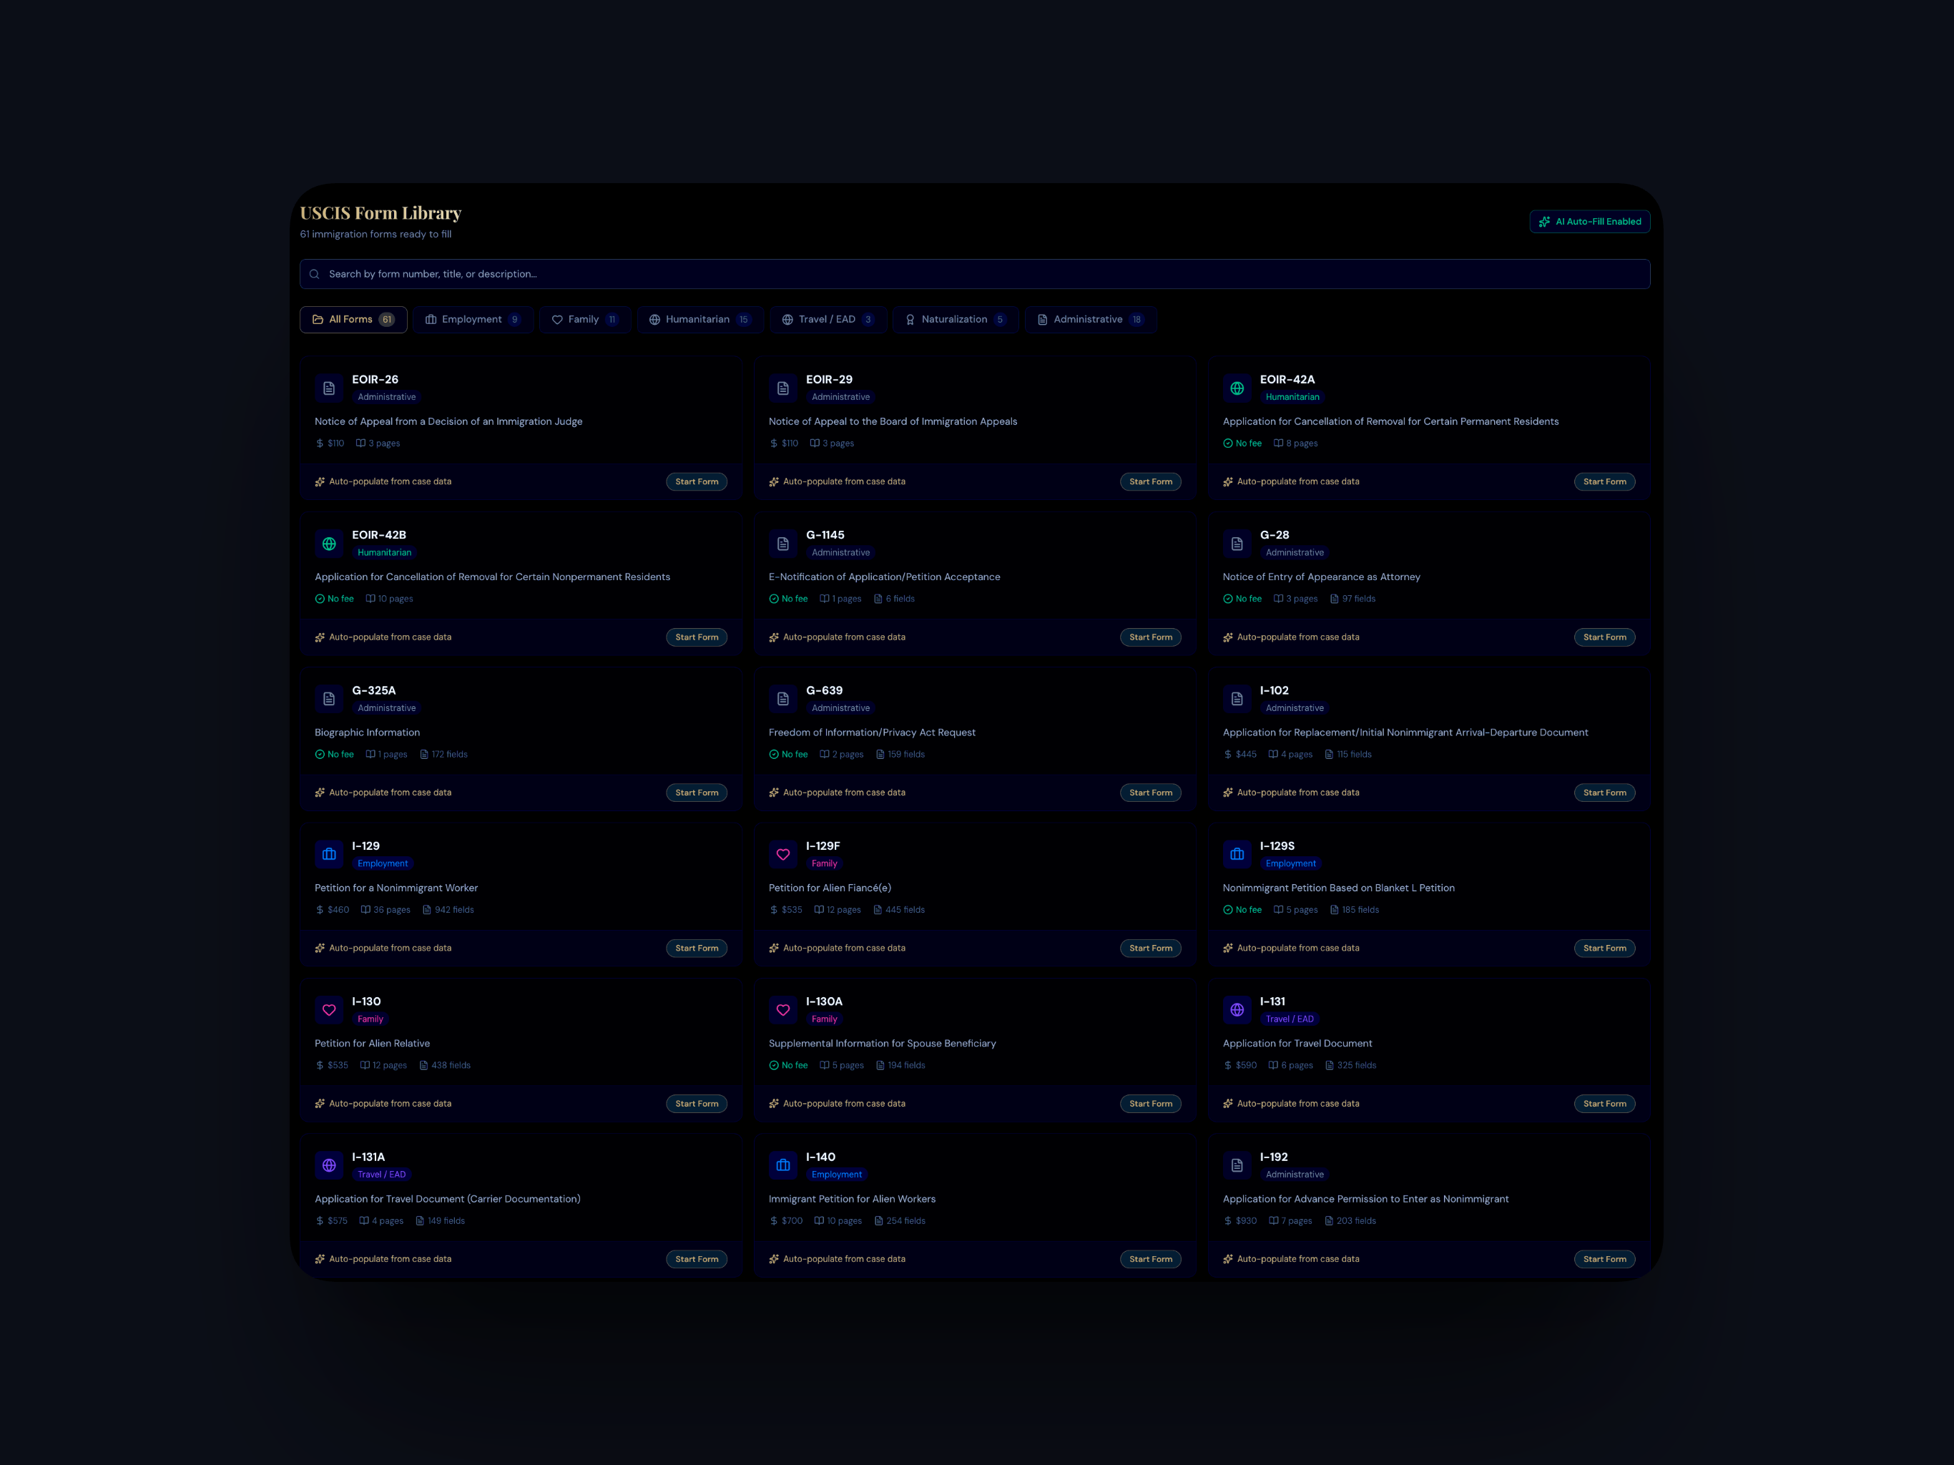Image resolution: width=1954 pixels, height=1465 pixels.
Task: Click the I-140 briefcase icon
Action: click(782, 1165)
